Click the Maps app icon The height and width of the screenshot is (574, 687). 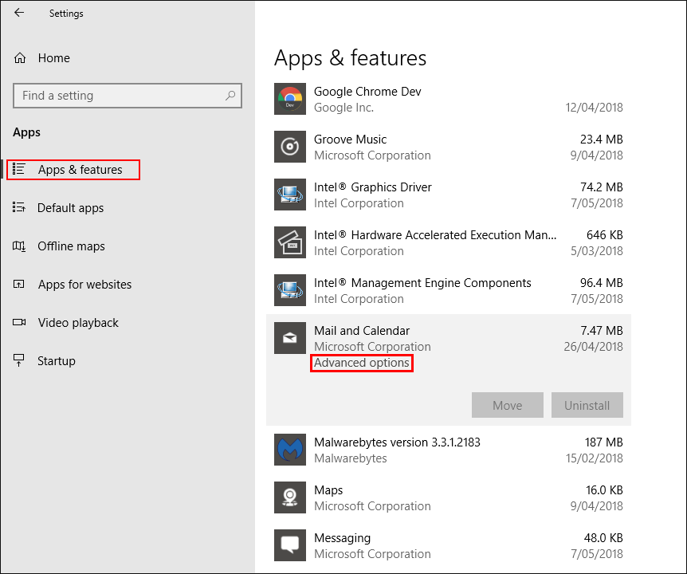pyautogui.click(x=290, y=497)
